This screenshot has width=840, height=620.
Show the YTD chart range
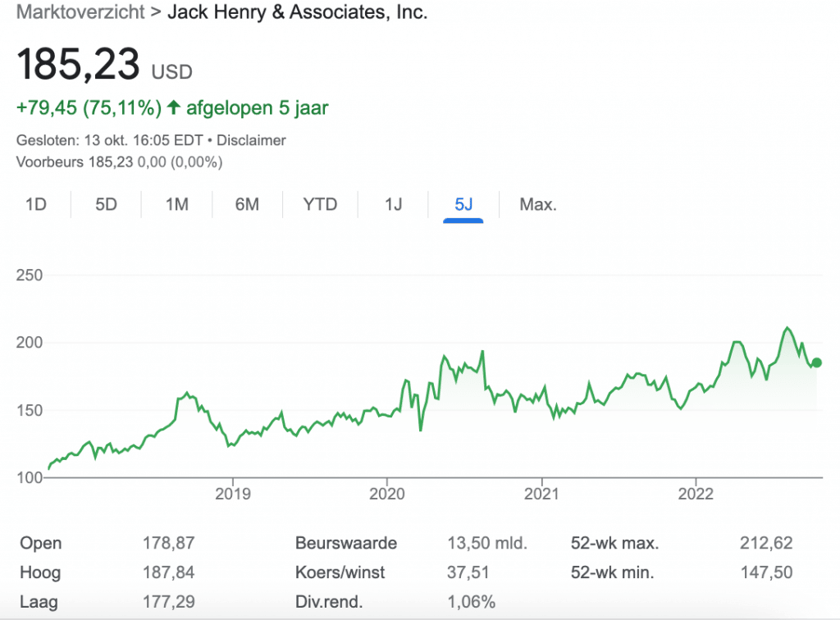(320, 204)
